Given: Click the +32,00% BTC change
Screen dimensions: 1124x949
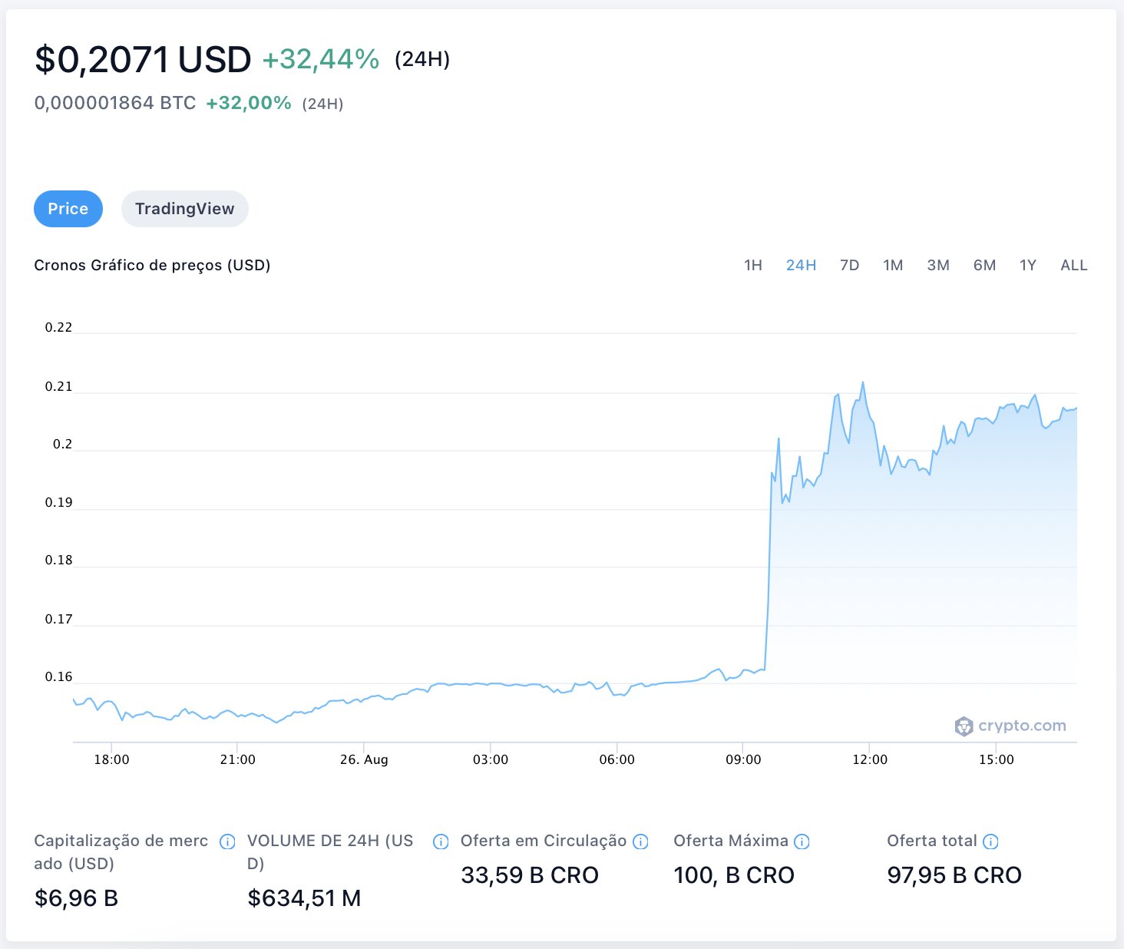Looking at the screenshot, I should coord(249,103).
